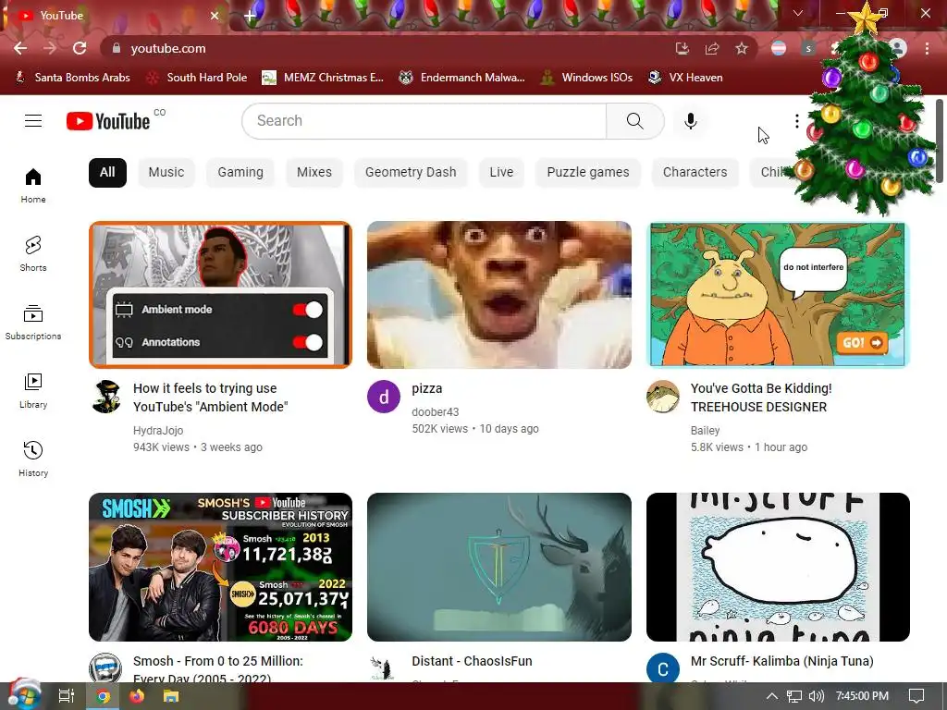Click in the YouTube Search field
The height and width of the screenshot is (710, 947).
tap(424, 121)
